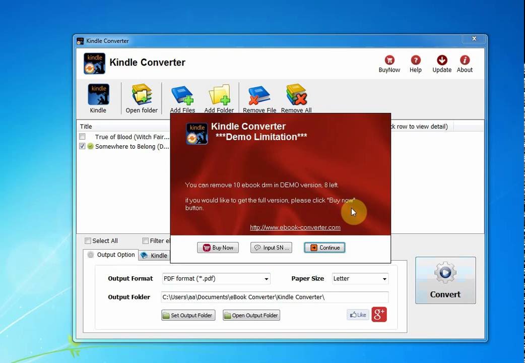Click the green status icon beside Somewhere to Belong
The image size is (525, 363).
coord(90,146)
